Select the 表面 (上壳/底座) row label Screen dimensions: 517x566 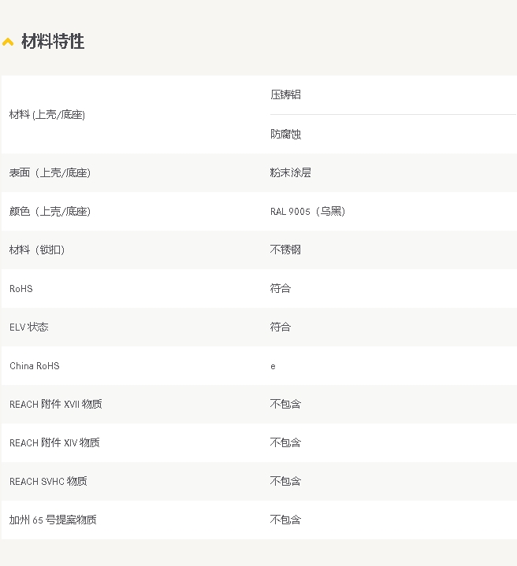[x=50, y=172]
